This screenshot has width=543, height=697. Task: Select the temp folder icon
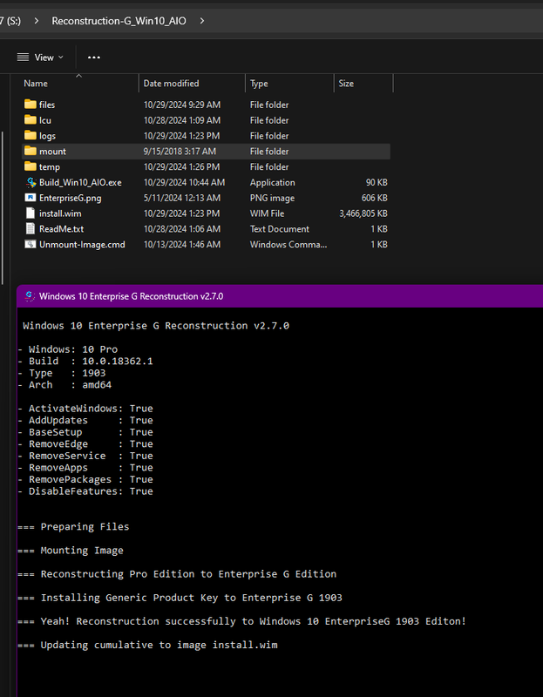pos(31,166)
